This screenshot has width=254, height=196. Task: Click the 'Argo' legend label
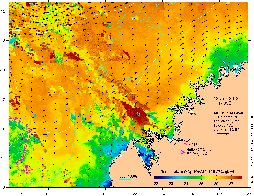(193, 144)
